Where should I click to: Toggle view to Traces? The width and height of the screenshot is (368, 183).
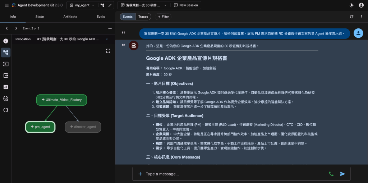click(143, 17)
